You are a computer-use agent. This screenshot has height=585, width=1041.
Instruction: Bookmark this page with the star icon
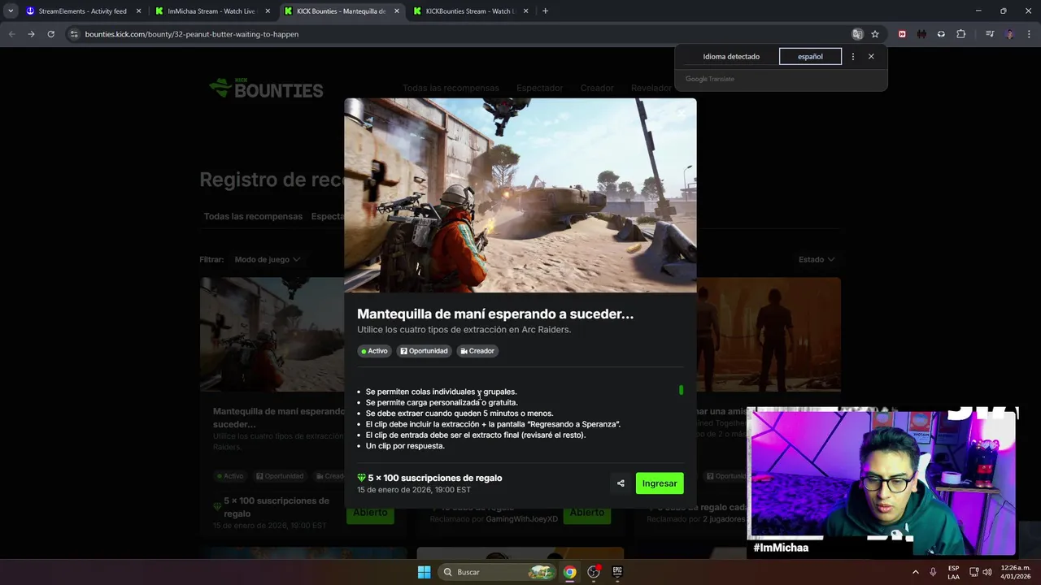[x=875, y=34]
